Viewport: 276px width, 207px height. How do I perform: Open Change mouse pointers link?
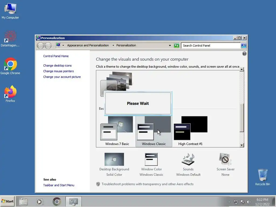tap(58, 71)
